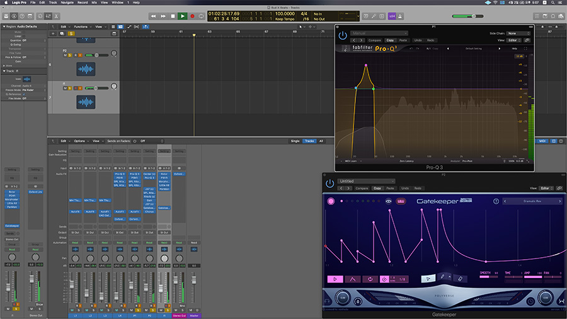The image size is (567, 319).
Task: Select Gatekeeper pointer tool
Action: (428, 279)
